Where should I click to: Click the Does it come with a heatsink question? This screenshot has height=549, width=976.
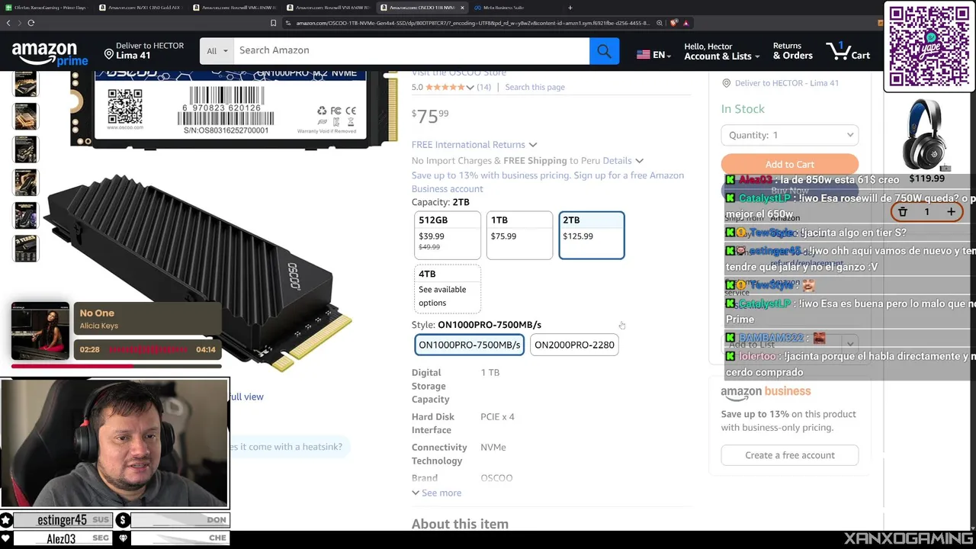(287, 447)
